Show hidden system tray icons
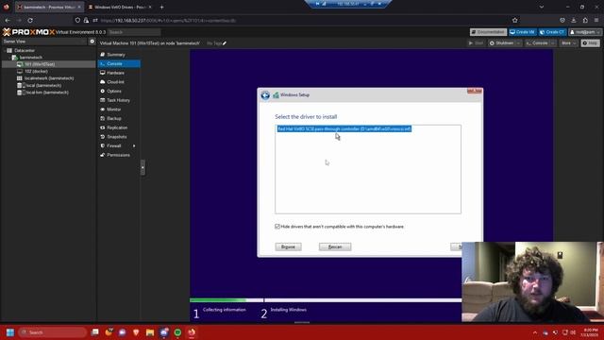 (535, 332)
